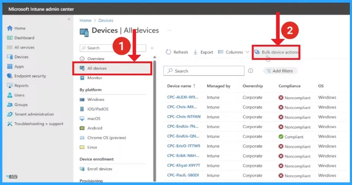Collapse the left navigation with double chevron
The width and height of the screenshot is (352, 185).
tap(69, 19)
